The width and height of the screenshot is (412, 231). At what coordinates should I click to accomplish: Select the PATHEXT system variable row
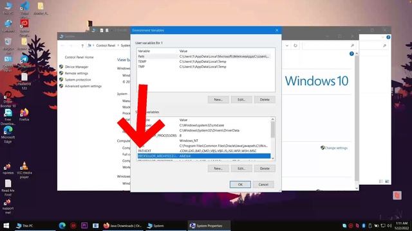pos(204,151)
